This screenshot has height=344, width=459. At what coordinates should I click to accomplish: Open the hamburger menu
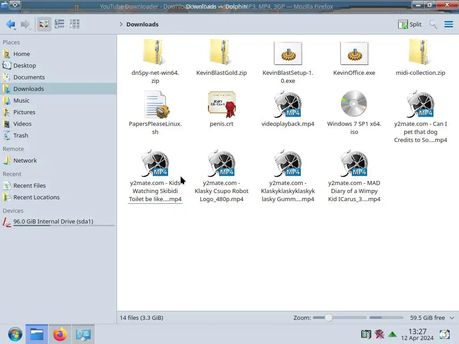pos(448,24)
